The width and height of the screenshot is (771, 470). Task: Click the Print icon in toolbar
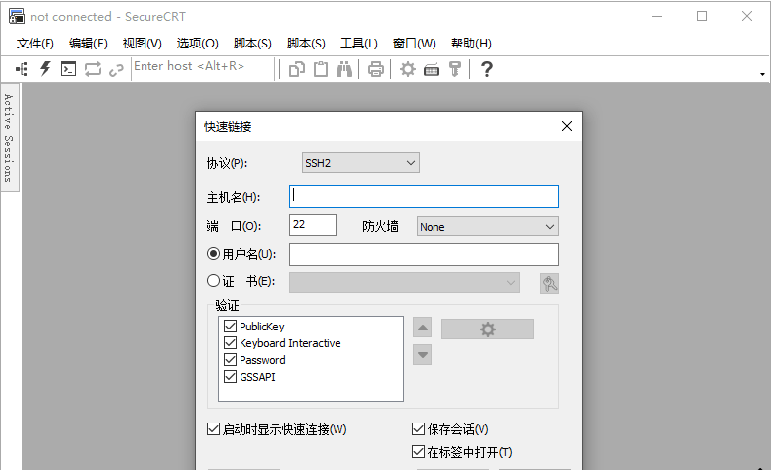pos(376,68)
